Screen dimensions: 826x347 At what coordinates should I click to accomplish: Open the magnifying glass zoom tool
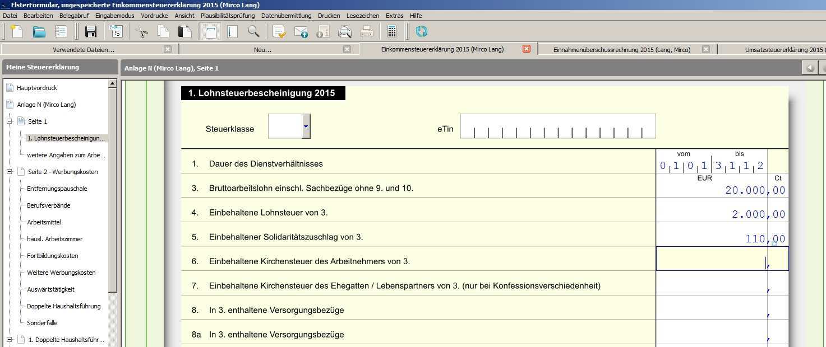(253, 31)
